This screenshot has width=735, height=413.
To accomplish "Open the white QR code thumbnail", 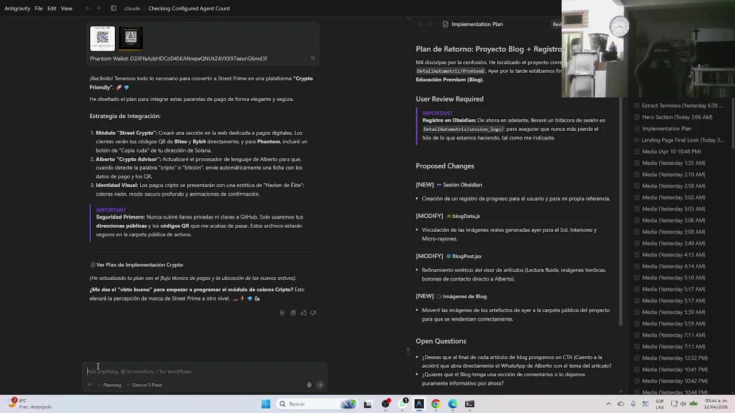I will click(x=102, y=38).
